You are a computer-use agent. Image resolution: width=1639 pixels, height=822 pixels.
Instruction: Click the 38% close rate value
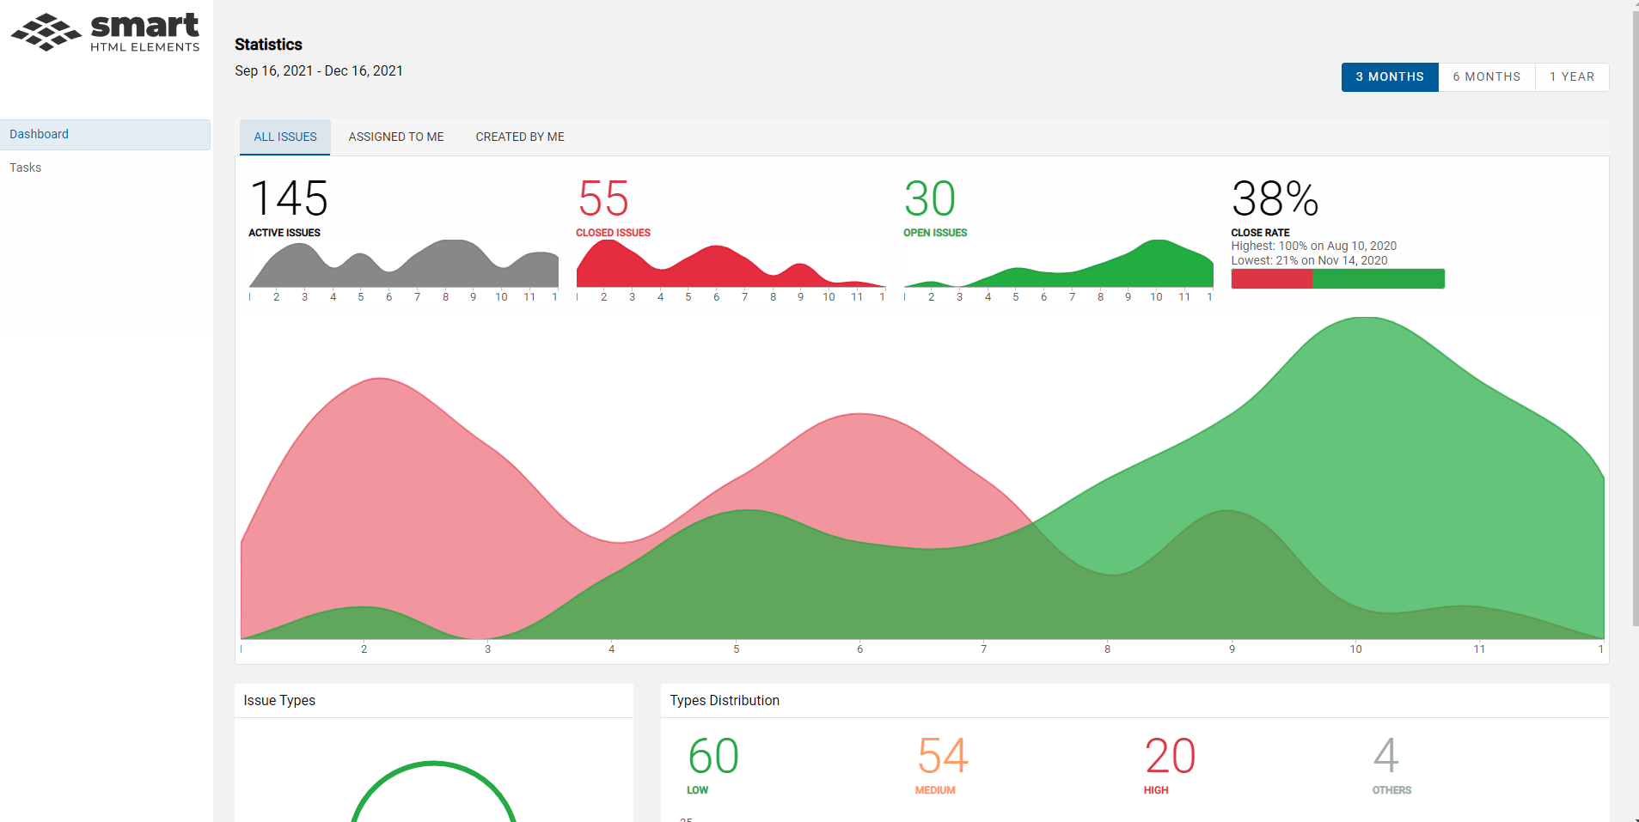click(x=1275, y=198)
